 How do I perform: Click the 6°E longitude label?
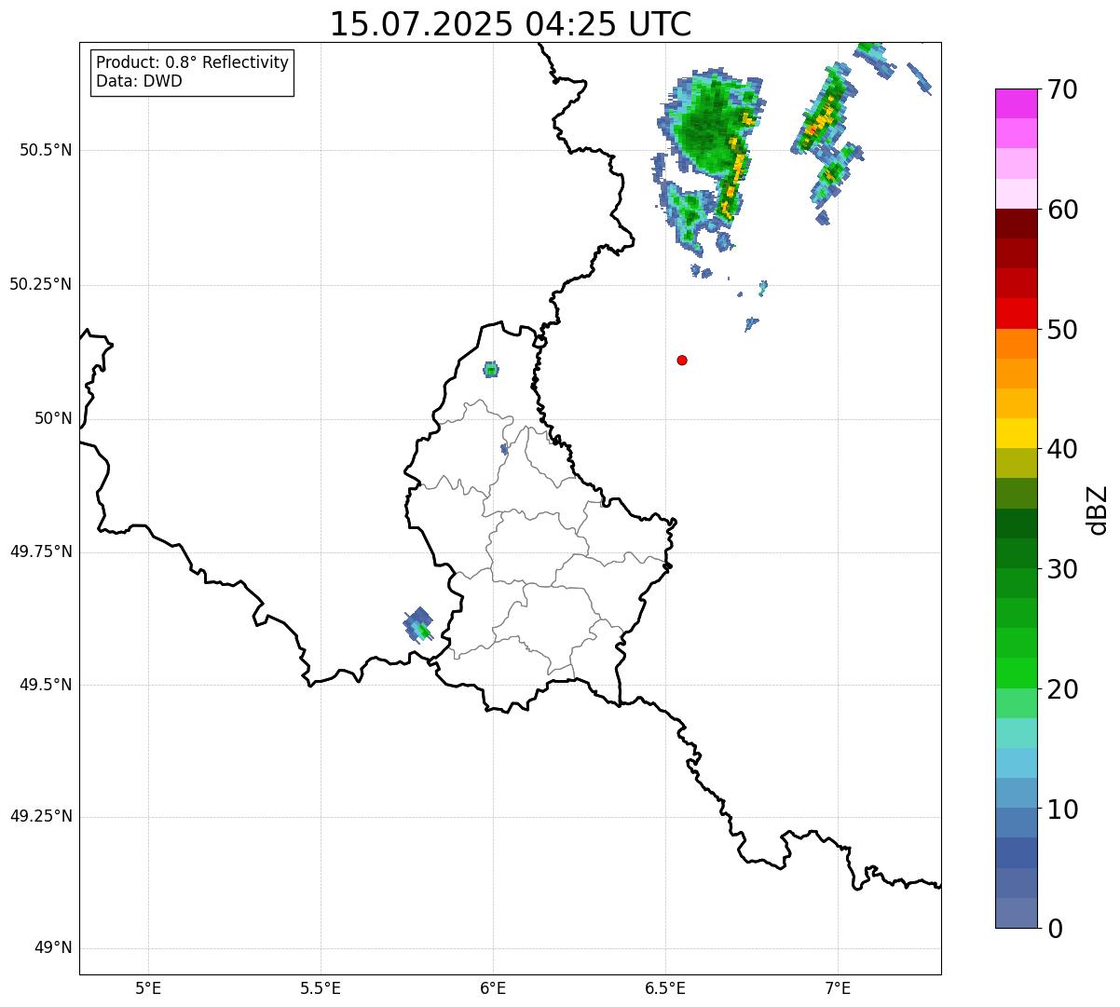click(493, 987)
